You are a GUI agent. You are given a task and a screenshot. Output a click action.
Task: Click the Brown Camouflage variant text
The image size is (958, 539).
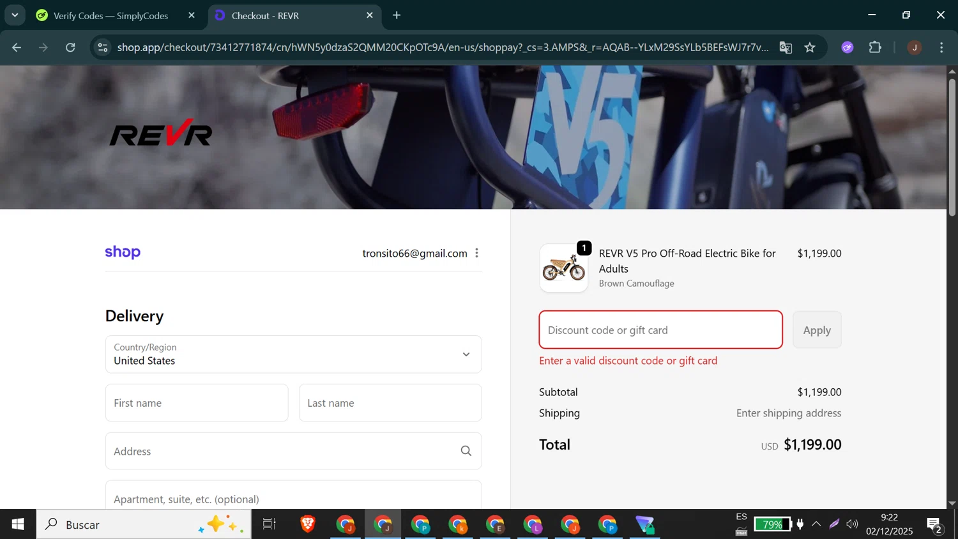tap(637, 284)
